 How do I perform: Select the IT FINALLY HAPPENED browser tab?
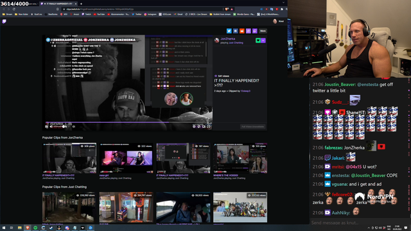pyautogui.click(x=58, y=4)
